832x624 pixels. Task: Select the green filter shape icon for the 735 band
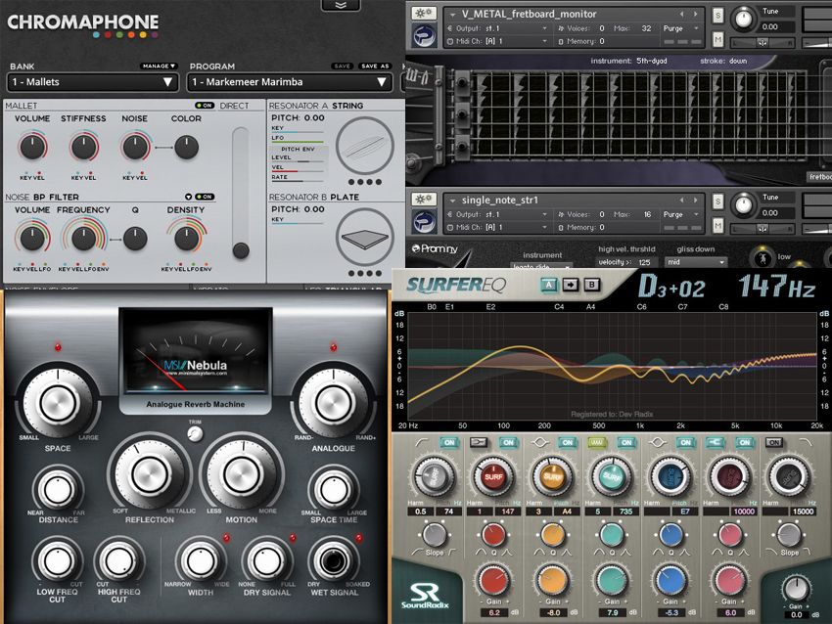tap(598, 442)
